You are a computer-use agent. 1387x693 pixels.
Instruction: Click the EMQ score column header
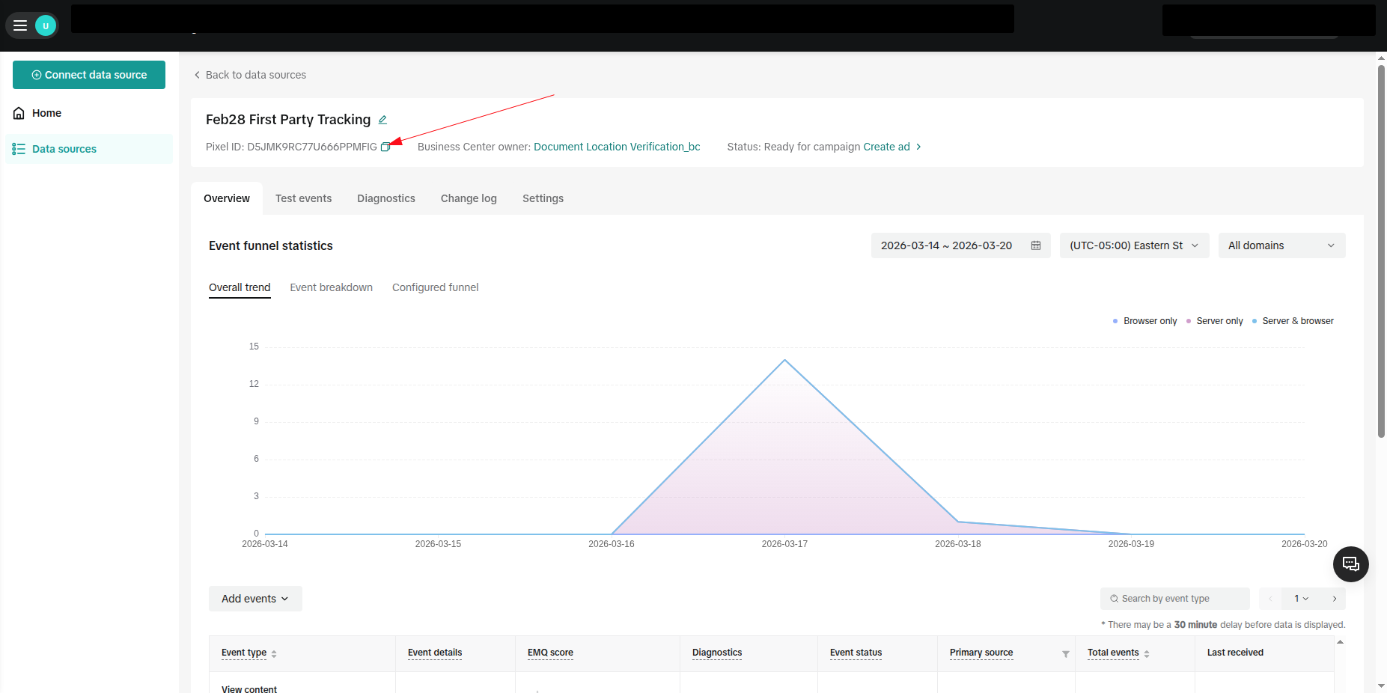tap(550, 653)
